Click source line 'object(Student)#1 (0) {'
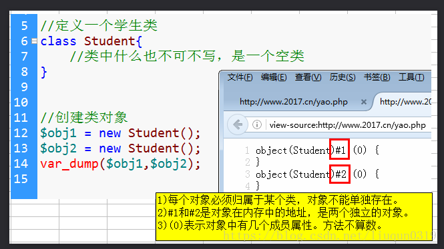The width and height of the screenshot is (444, 249). point(317,150)
